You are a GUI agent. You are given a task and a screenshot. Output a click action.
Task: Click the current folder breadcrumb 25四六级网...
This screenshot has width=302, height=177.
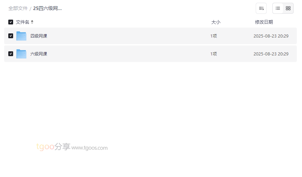(x=47, y=8)
